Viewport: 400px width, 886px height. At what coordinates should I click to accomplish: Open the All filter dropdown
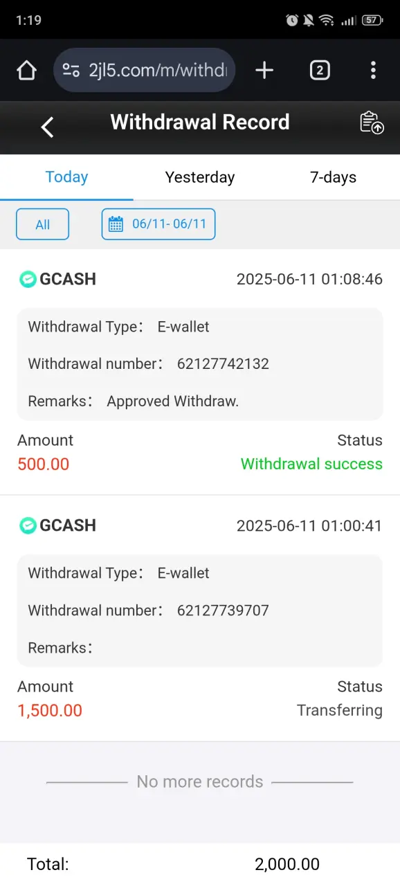(x=42, y=224)
